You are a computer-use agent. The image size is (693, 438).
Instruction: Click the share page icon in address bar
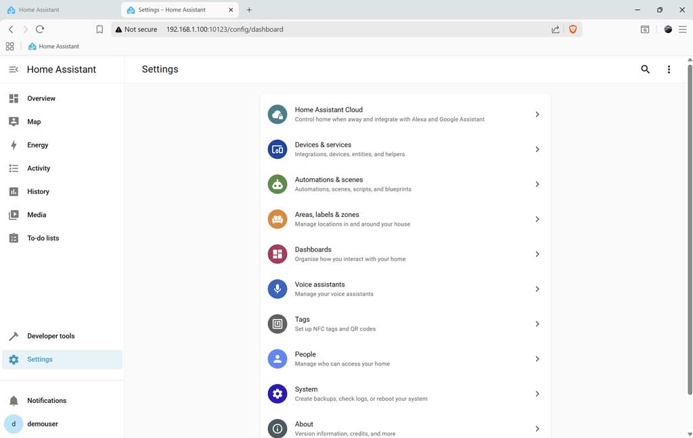(x=556, y=29)
